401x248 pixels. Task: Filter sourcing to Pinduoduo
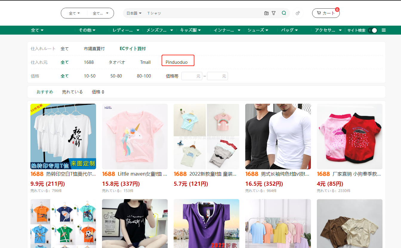[177, 62]
